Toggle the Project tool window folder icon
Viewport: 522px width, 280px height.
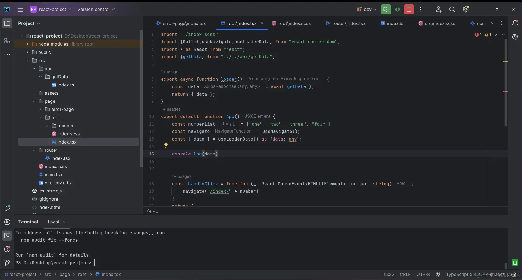[x=7, y=23]
